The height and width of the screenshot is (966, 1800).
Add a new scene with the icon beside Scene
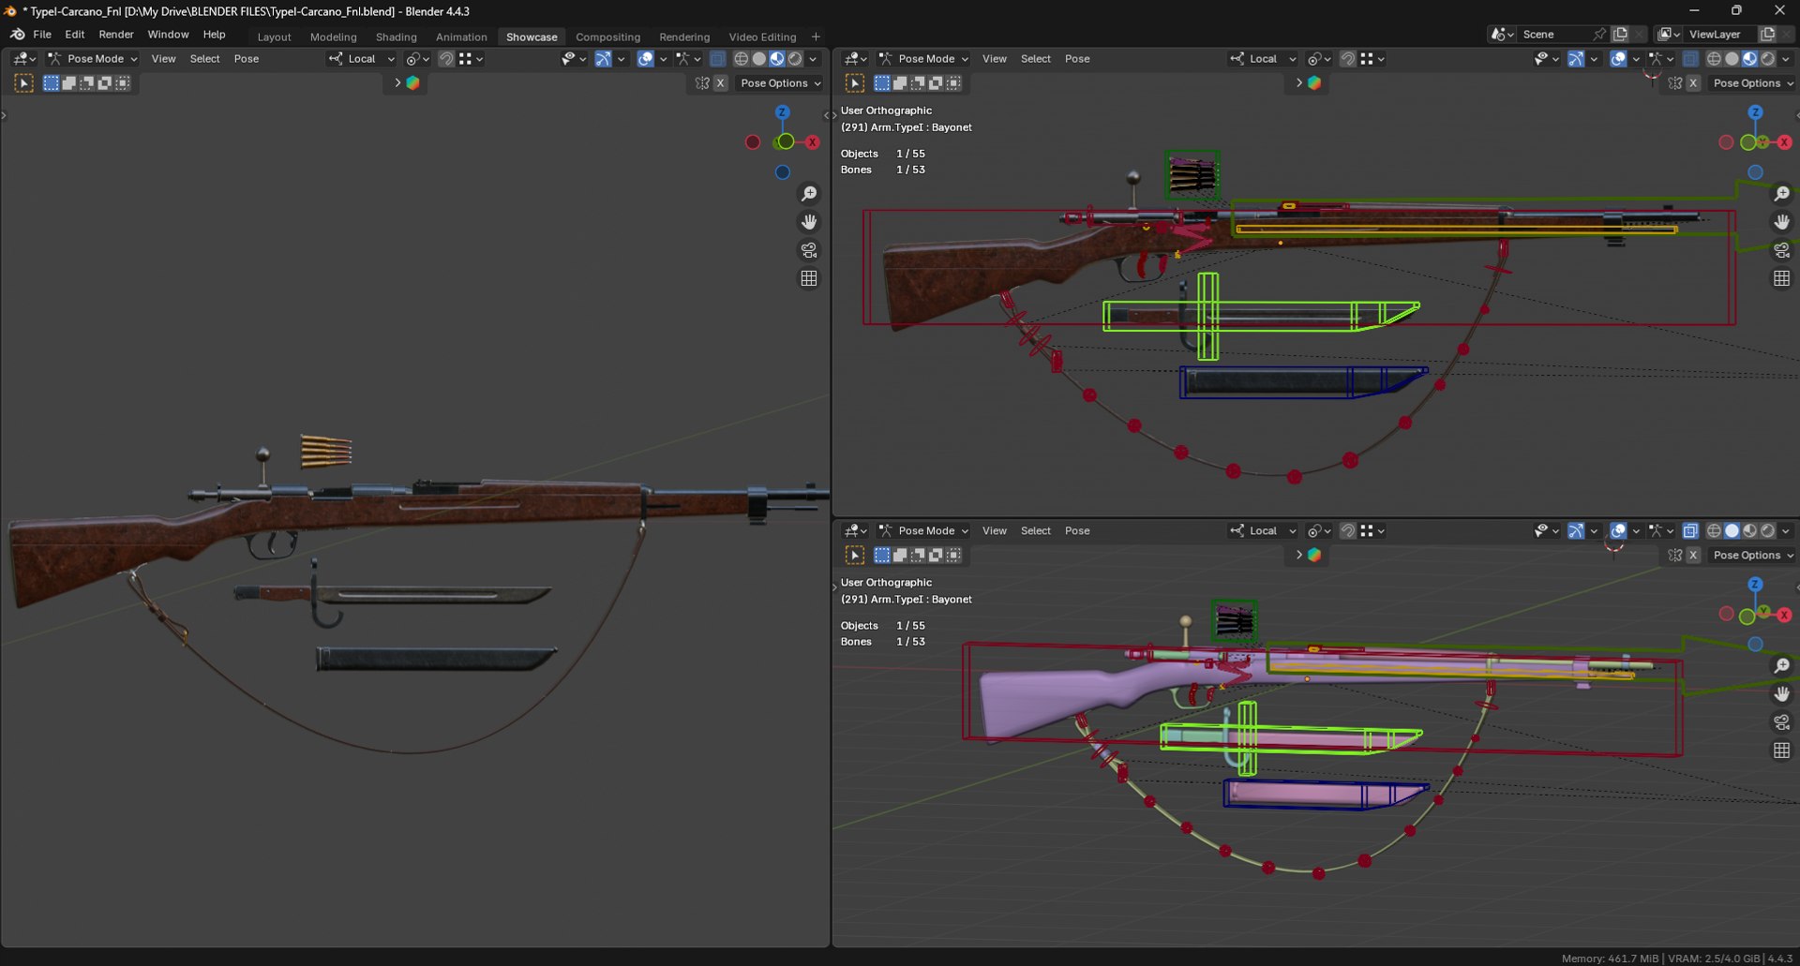click(x=1620, y=35)
